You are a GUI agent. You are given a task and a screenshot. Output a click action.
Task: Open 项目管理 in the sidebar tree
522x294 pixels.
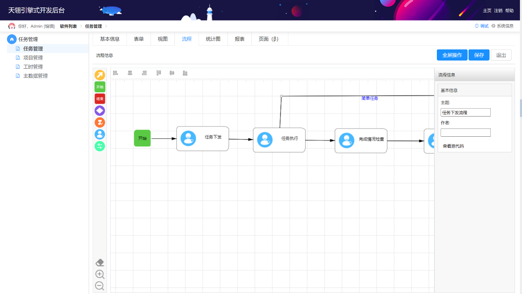click(x=33, y=58)
